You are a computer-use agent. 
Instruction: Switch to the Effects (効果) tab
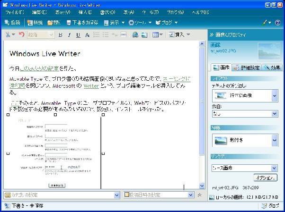tap(272, 68)
